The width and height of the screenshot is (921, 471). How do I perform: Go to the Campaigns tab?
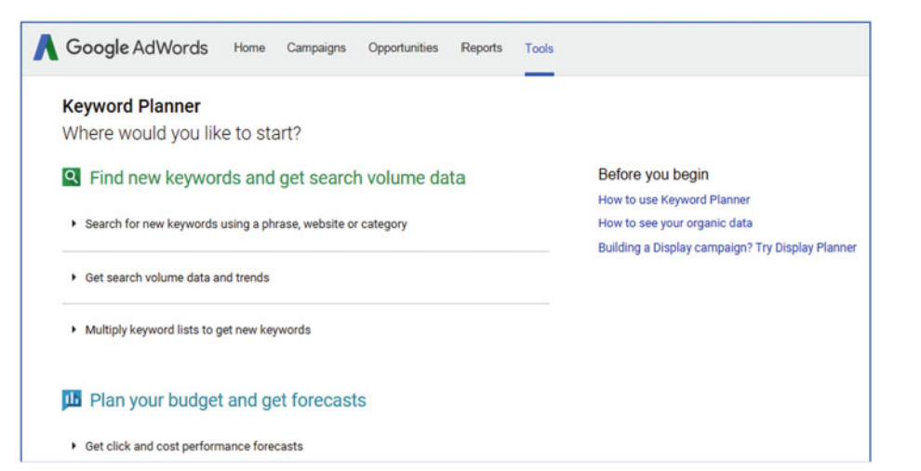[x=316, y=48]
